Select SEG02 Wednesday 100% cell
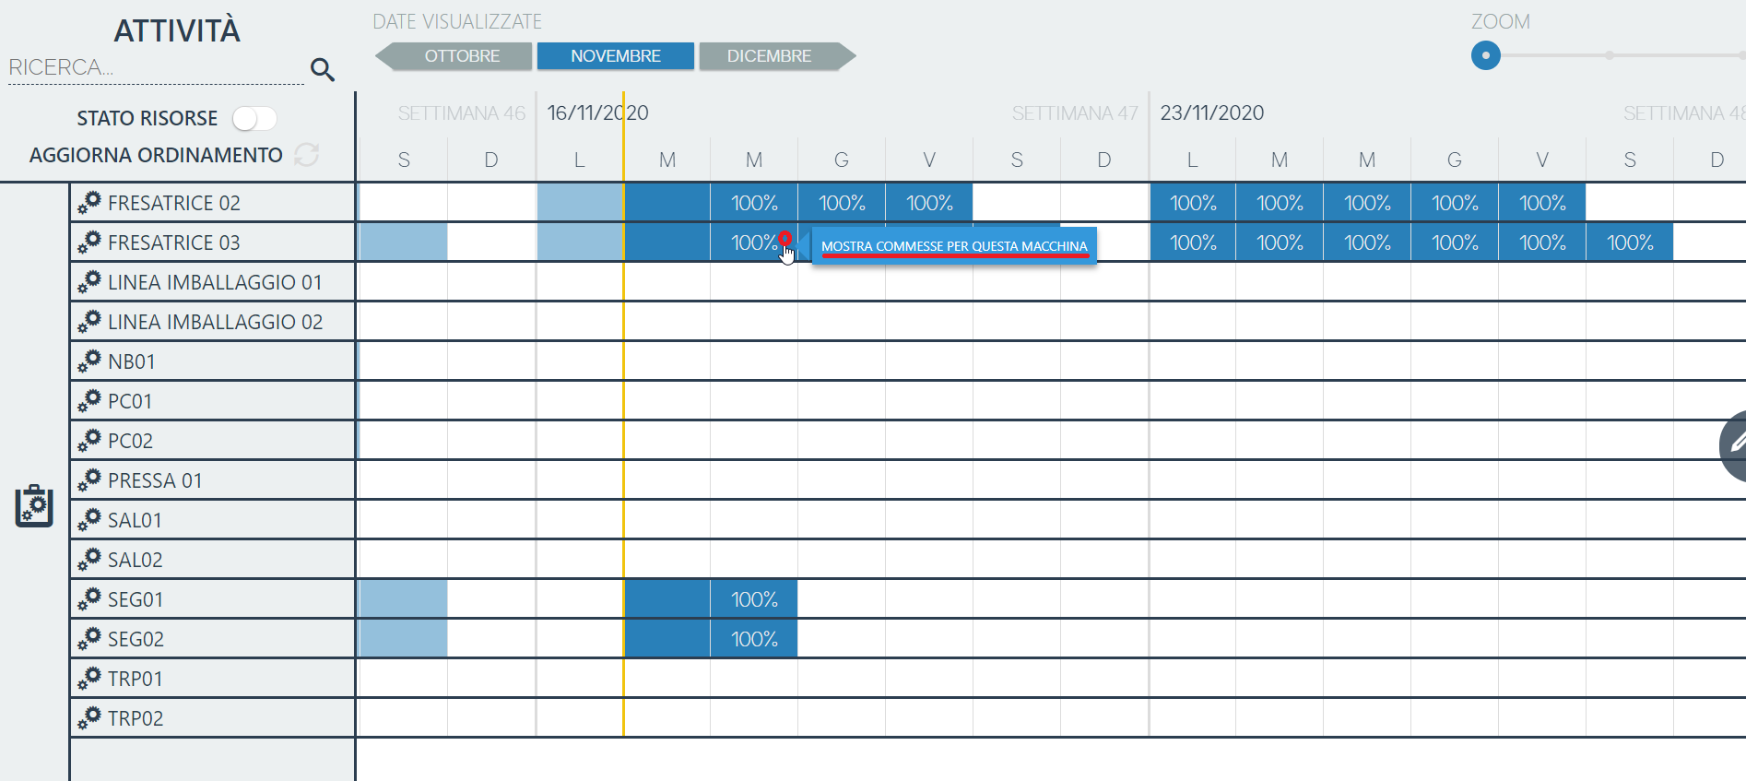Image resolution: width=1746 pixels, height=781 pixels. tap(753, 639)
